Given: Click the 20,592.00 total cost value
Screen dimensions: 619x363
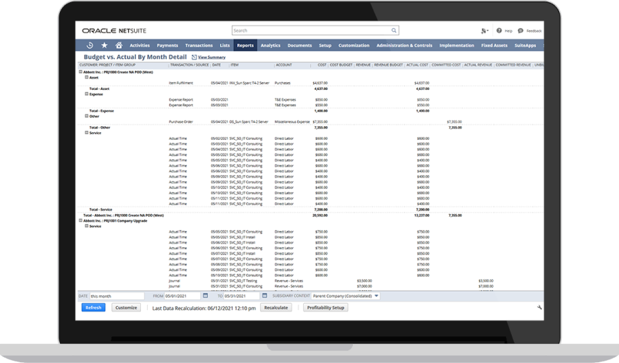Looking at the screenshot, I should point(320,215).
